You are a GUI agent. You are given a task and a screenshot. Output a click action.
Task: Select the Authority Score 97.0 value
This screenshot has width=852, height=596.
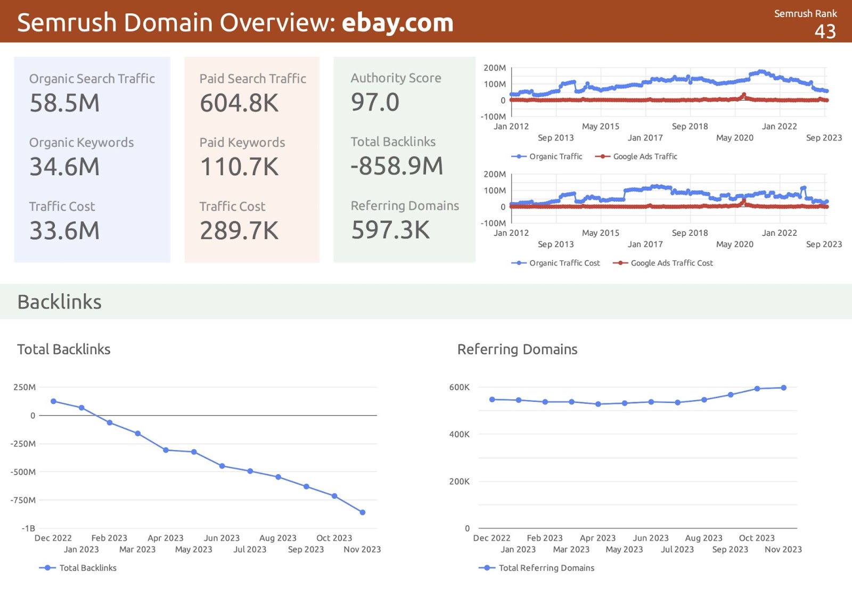coord(375,102)
